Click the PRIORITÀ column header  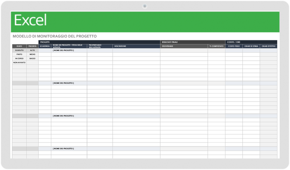click(x=32, y=46)
